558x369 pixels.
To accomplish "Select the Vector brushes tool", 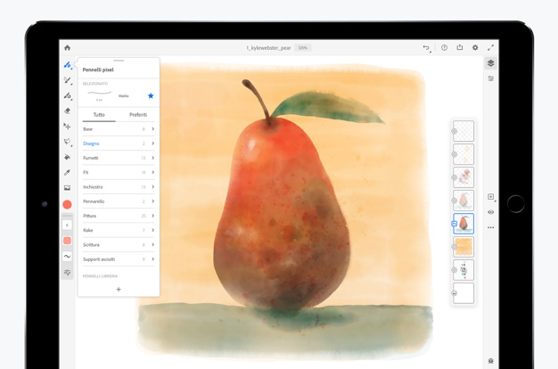I will pyautogui.click(x=67, y=95).
